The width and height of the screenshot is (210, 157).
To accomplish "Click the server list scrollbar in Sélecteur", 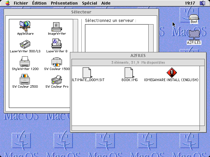I will [151, 38].
